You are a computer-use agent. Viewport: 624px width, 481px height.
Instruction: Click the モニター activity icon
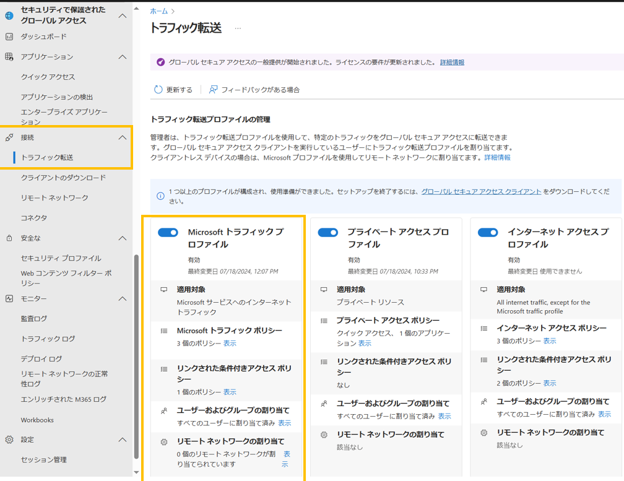(x=9, y=298)
